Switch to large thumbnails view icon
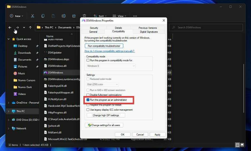This screenshot has height=151, width=251. (x=242, y=145)
